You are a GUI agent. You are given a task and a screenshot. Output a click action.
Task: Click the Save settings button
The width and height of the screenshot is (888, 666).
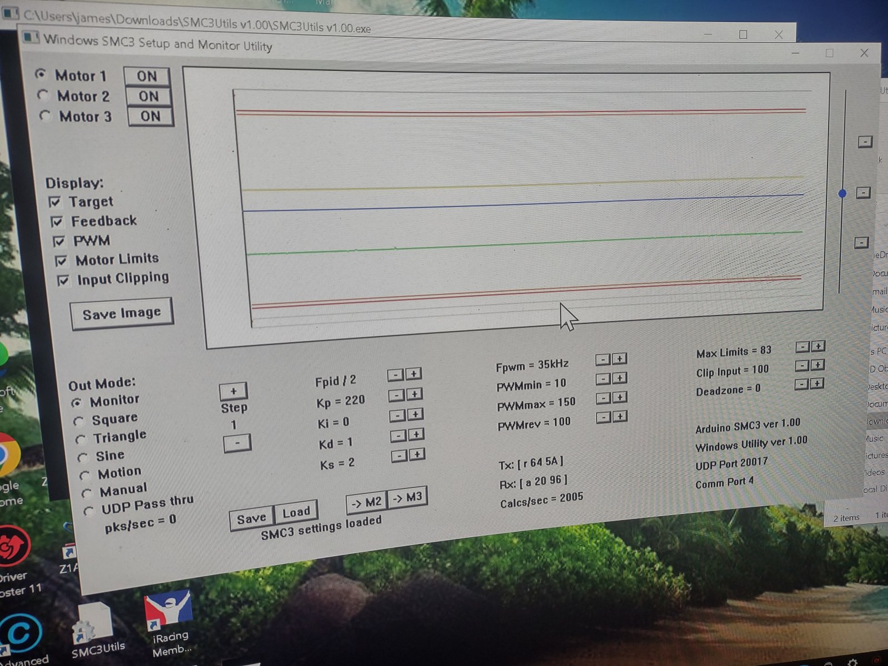tap(251, 518)
